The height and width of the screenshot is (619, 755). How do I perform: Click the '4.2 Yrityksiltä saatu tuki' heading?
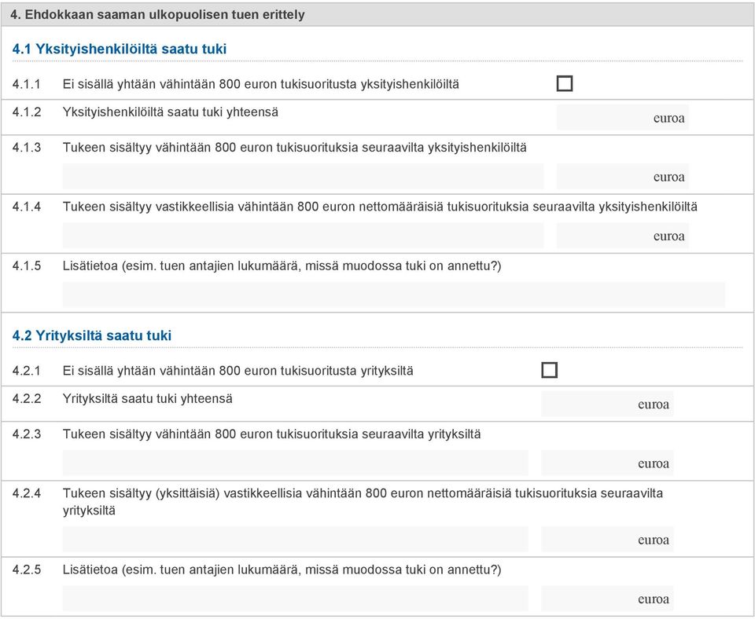[92, 335]
